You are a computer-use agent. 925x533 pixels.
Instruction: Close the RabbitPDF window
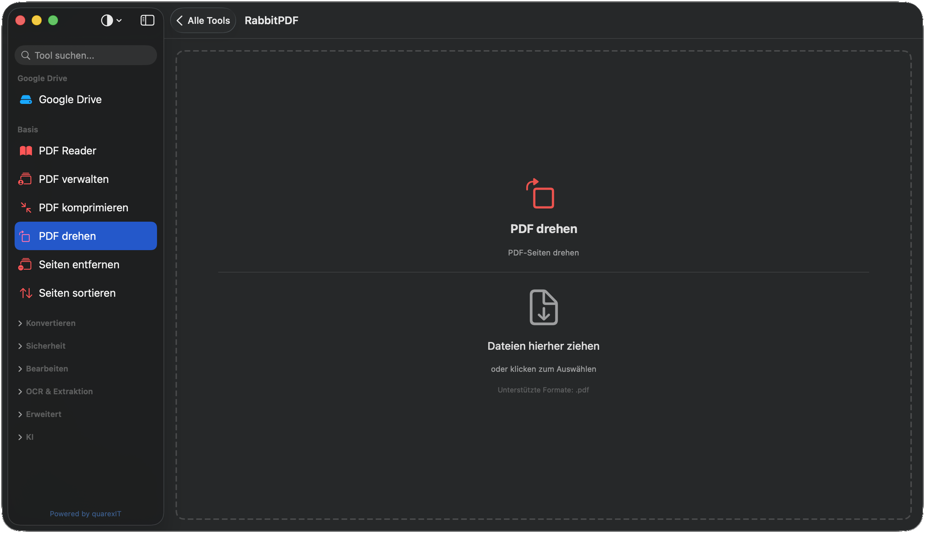tap(21, 21)
